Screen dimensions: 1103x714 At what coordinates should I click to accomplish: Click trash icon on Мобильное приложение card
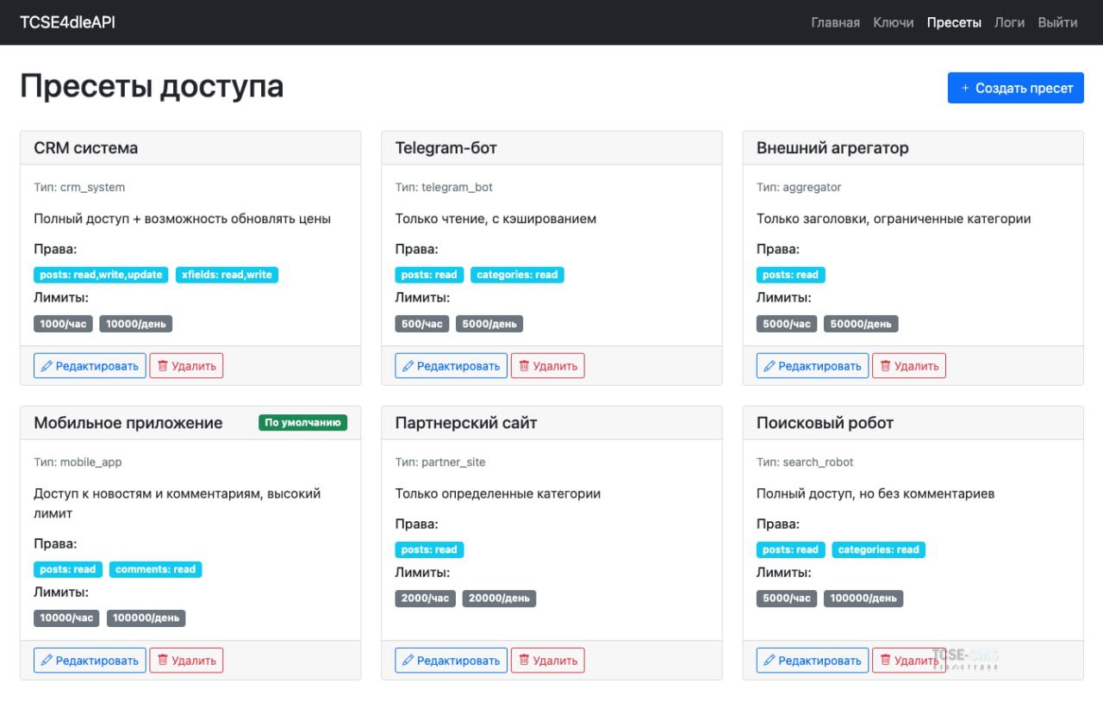[x=162, y=661]
